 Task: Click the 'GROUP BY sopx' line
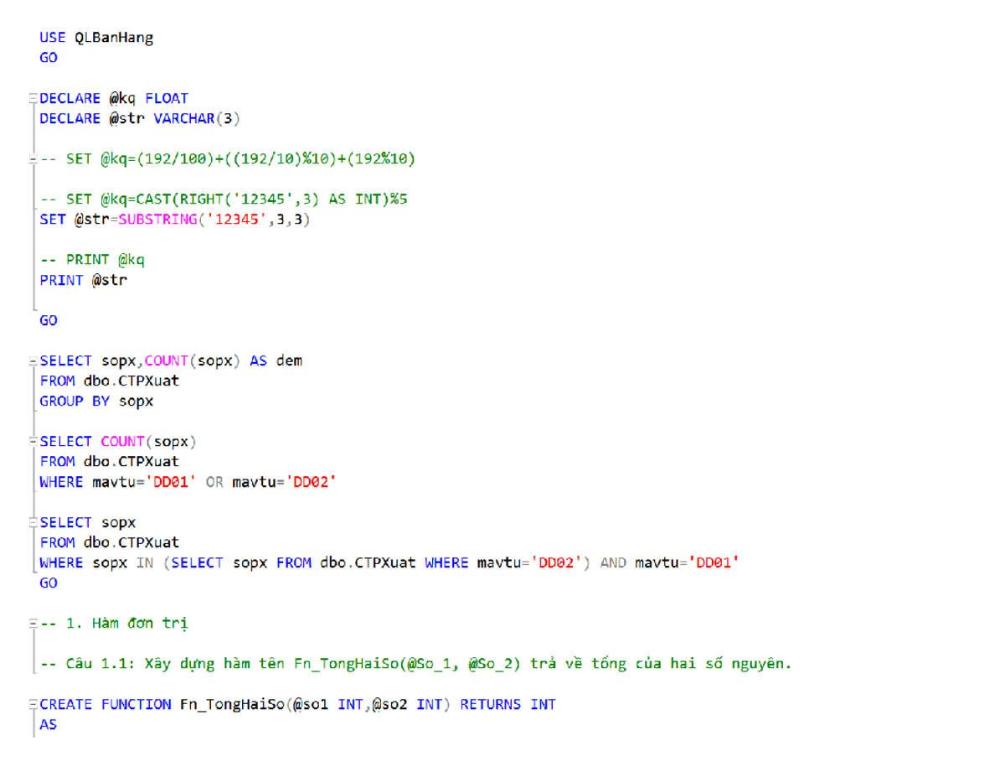click(x=96, y=401)
